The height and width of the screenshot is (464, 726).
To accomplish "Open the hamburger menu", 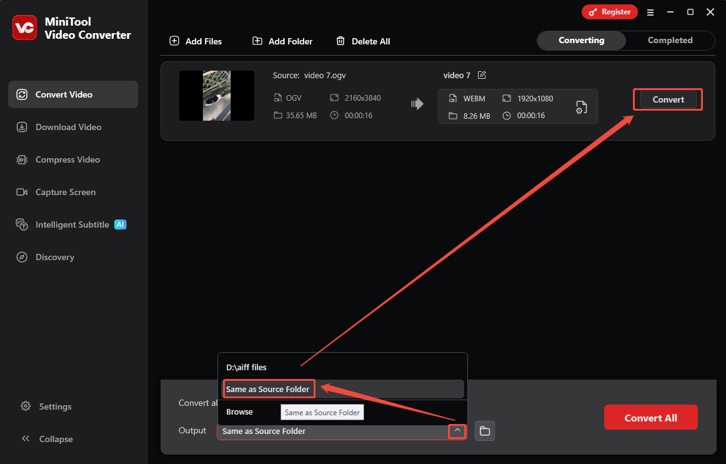I will [650, 12].
